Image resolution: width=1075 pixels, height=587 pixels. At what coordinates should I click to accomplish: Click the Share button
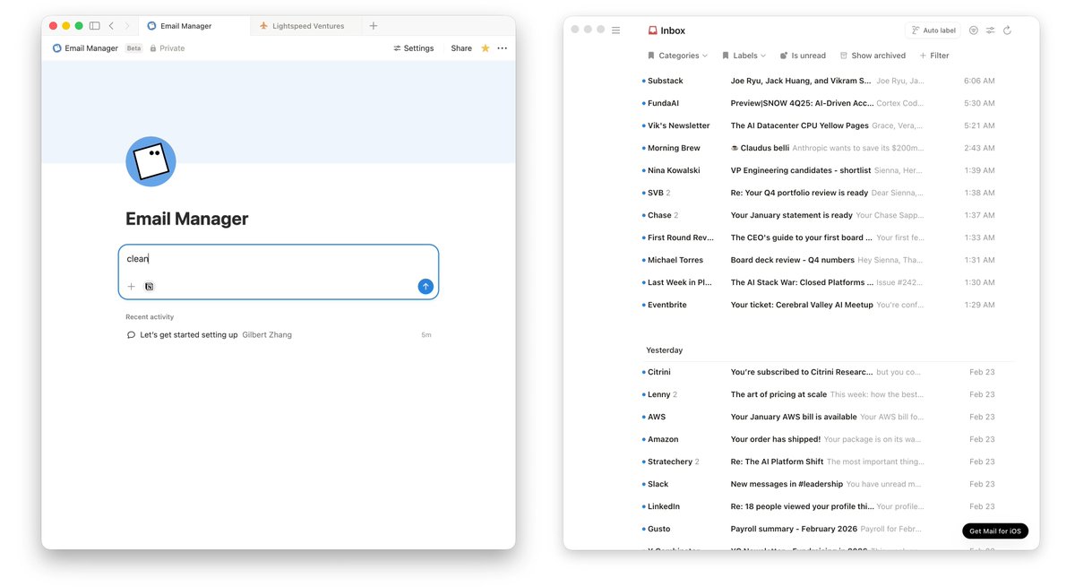tap(461, 48)
